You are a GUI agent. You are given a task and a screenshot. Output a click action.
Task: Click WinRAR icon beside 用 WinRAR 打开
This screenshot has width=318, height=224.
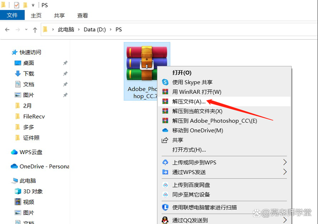[165, 92]
